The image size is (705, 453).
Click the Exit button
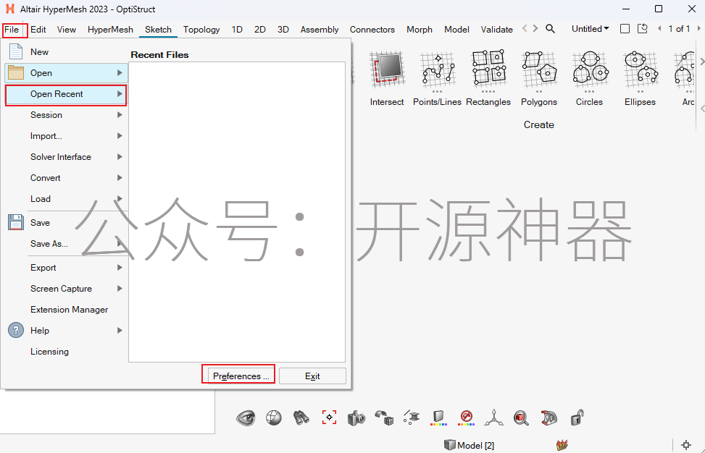tap(312, 376)
